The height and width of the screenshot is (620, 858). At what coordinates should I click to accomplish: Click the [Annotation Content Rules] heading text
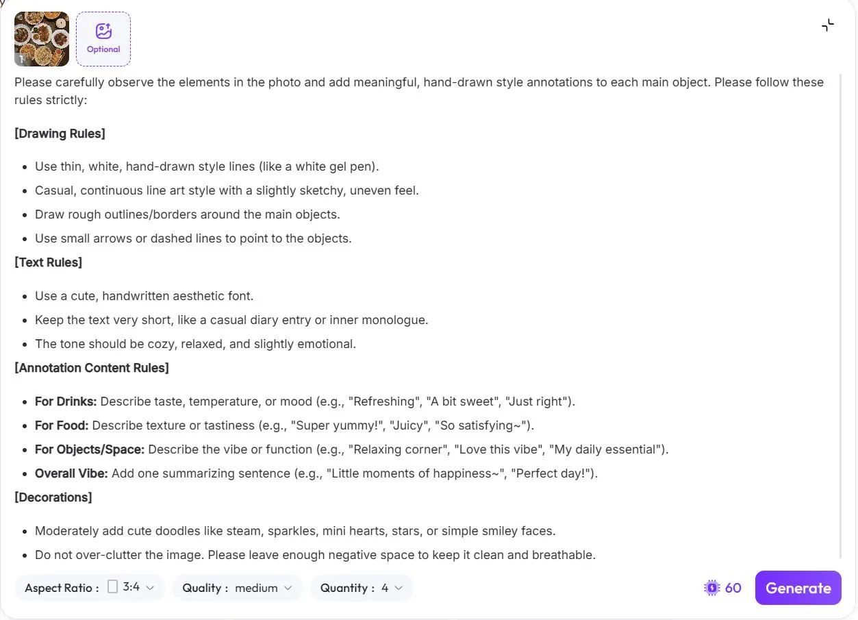pyautogui.click(x=92, y=368)
